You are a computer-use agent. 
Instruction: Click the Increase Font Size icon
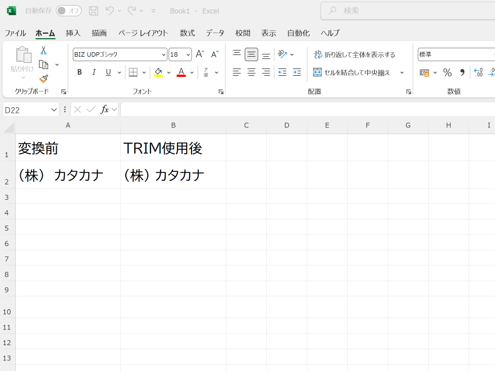[200, 54]
